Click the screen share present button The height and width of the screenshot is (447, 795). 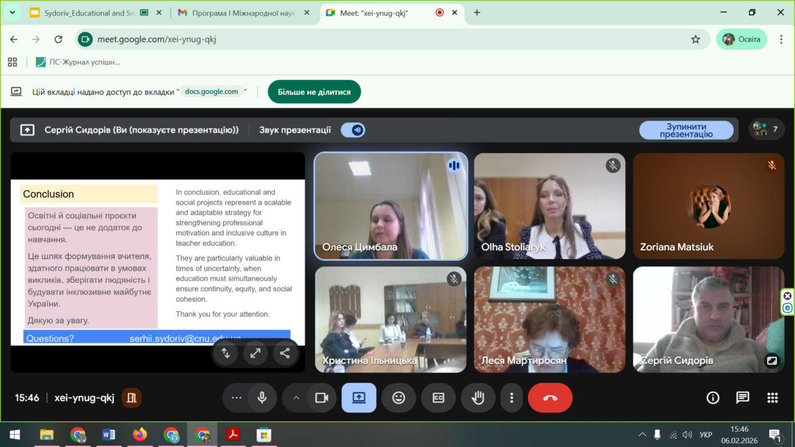coord(358,397)
